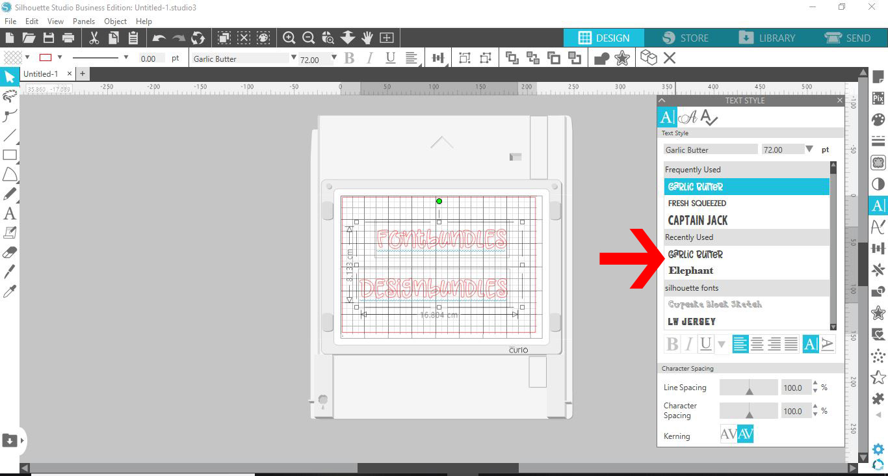Open the Rhinestones dotted-pattern panel

878,356
